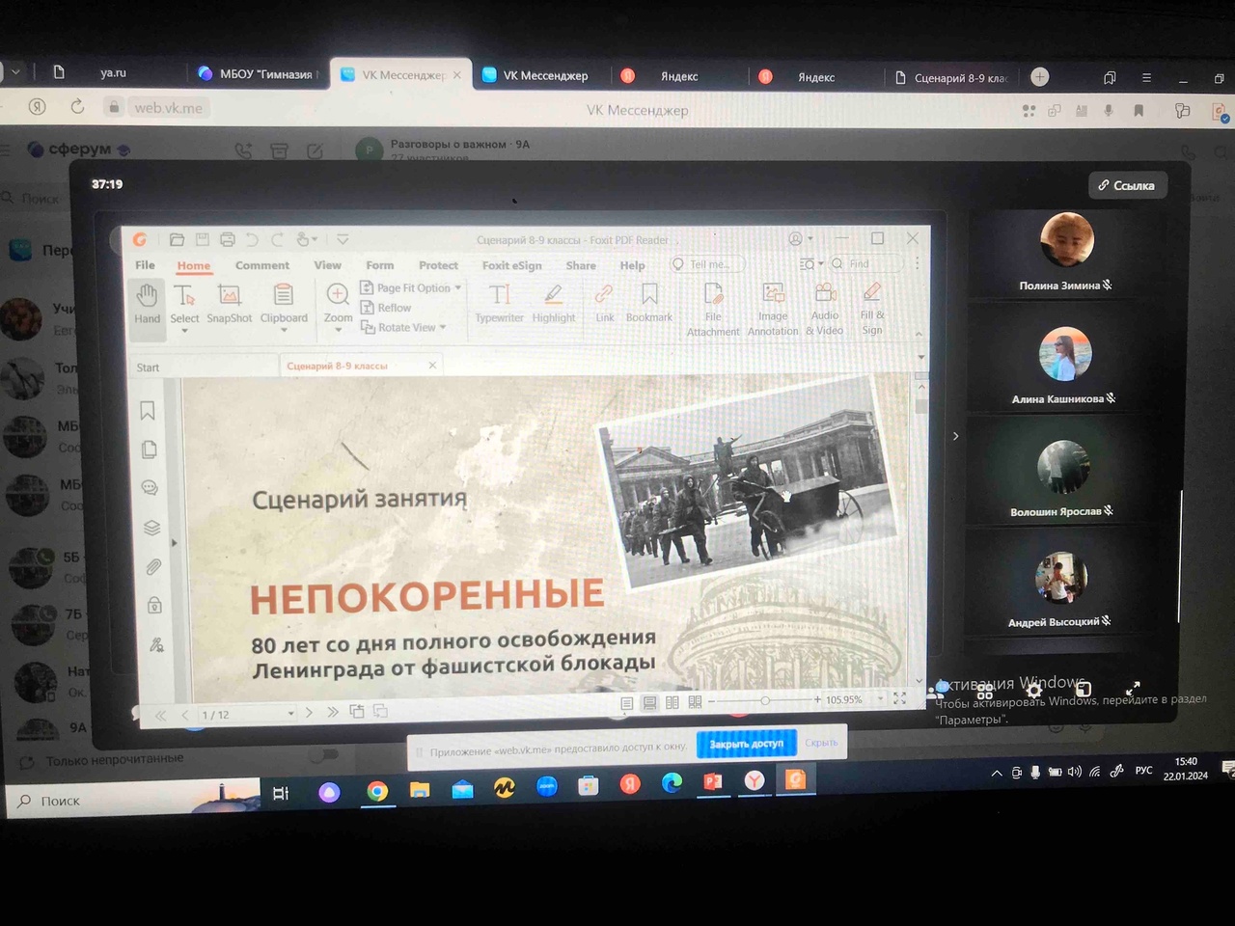Click the Reflow button
The height and width of the screenshot is (926, 1235).
pos(386,308)
